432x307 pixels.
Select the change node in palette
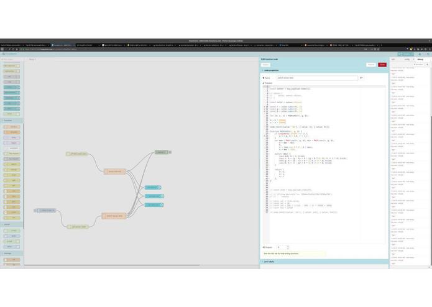12,170
